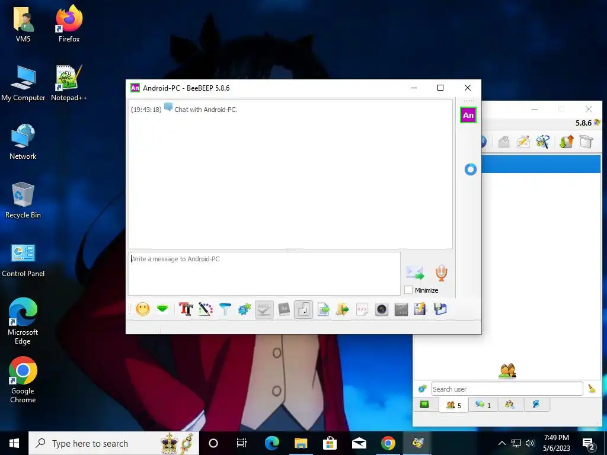607x455 pixels.
Task: Open the emoticons smiley picker
Action: pos(143,309)
